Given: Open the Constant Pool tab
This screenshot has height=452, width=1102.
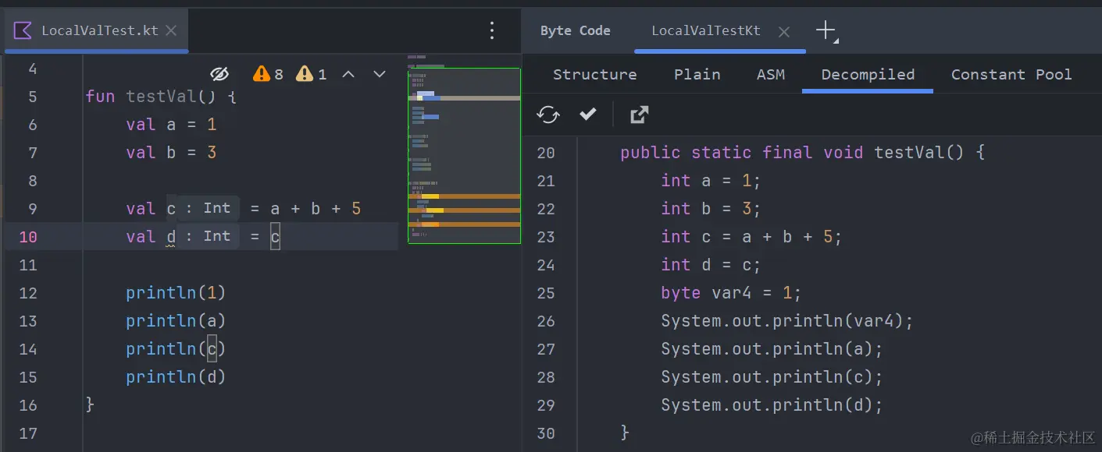Looking at the screenshot, I should (x=1011, y=75).
